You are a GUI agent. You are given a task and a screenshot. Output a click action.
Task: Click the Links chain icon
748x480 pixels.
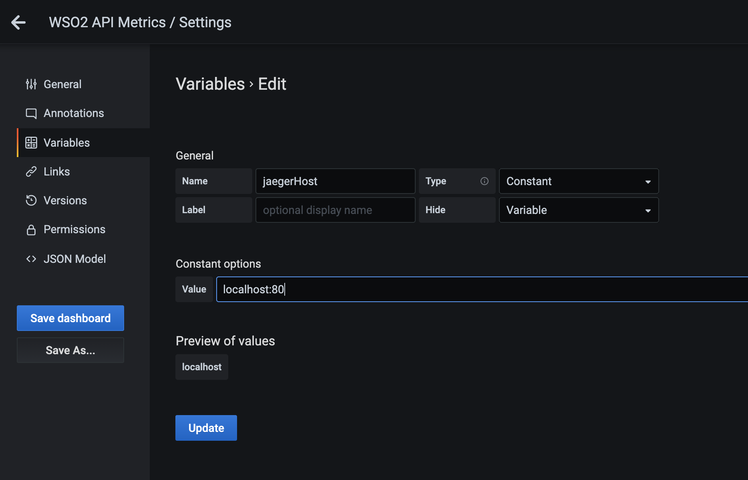point(31,171)
